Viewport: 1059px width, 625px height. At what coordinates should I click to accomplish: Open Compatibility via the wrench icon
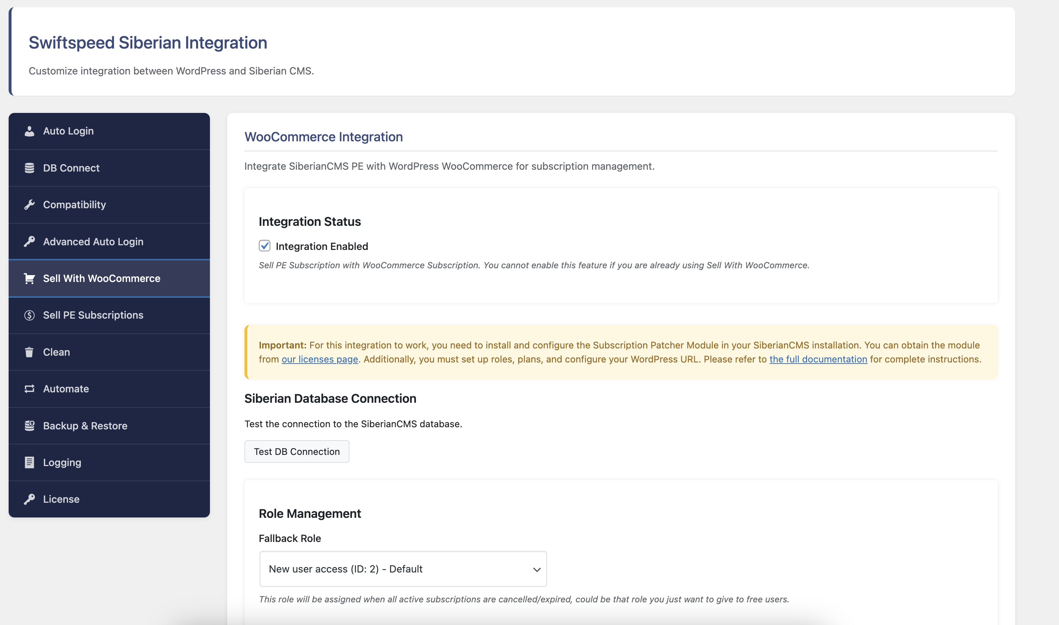point(29,205)
